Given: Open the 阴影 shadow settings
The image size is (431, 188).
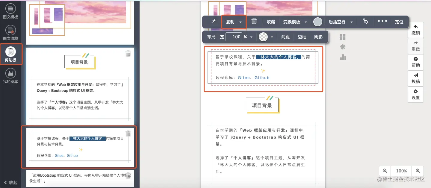Looking at the screenshot, I should pos(318,37).
